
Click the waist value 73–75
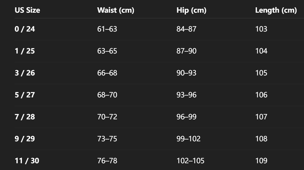[107, 139]
